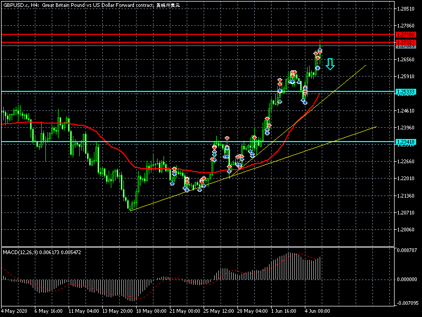Click the GBPUSD.c, H4 chart title text

[x=91, y=5]
